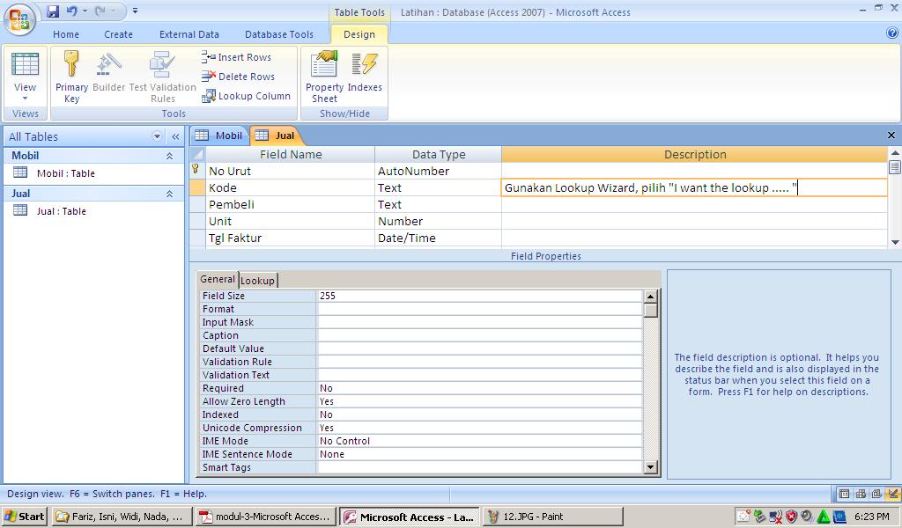Viewport: 902px width, 528px height.
Task: Select Design View status bar icon
Action: (892, 494)
